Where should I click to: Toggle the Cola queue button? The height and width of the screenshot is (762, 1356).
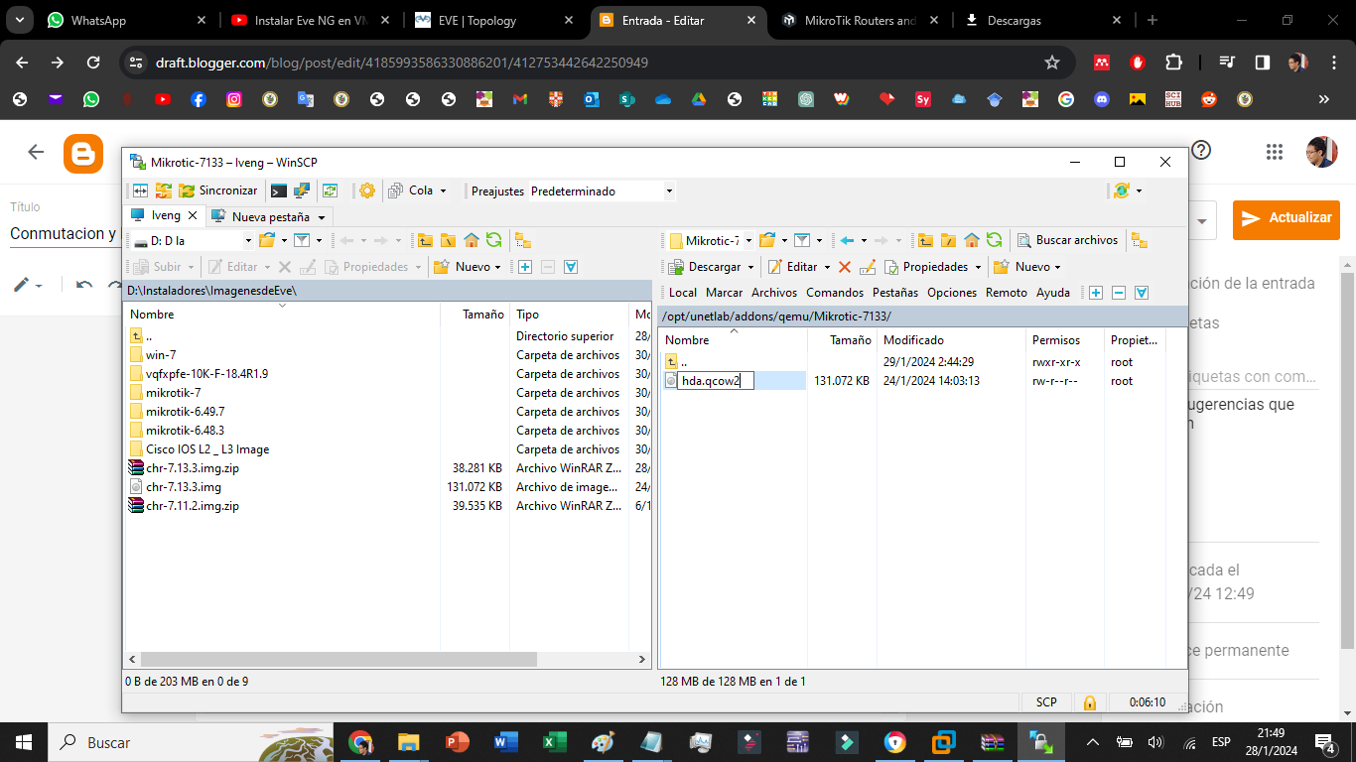(410, 190)
